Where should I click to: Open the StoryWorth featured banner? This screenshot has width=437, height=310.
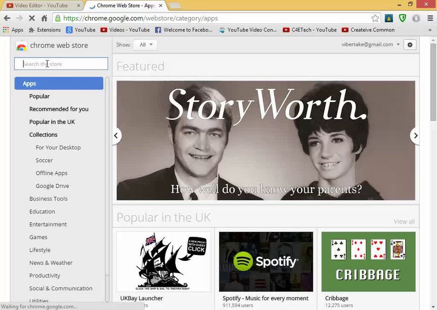(x=266, y=140)
